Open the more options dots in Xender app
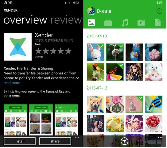This screenshot has width=167, height=148. 160,138
